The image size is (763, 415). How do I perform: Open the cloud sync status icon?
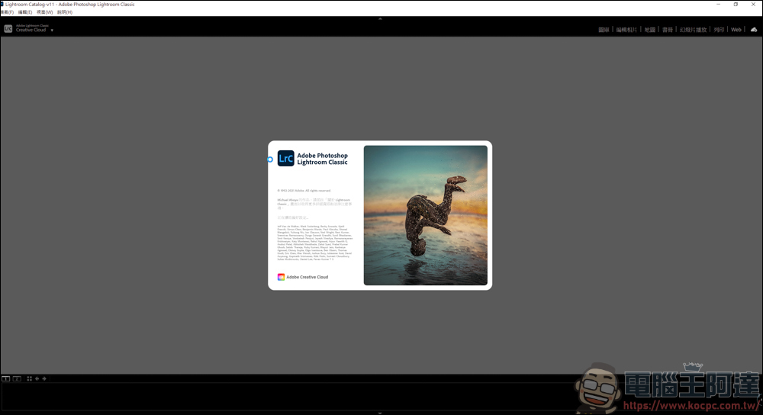click(x=754, y=30)
